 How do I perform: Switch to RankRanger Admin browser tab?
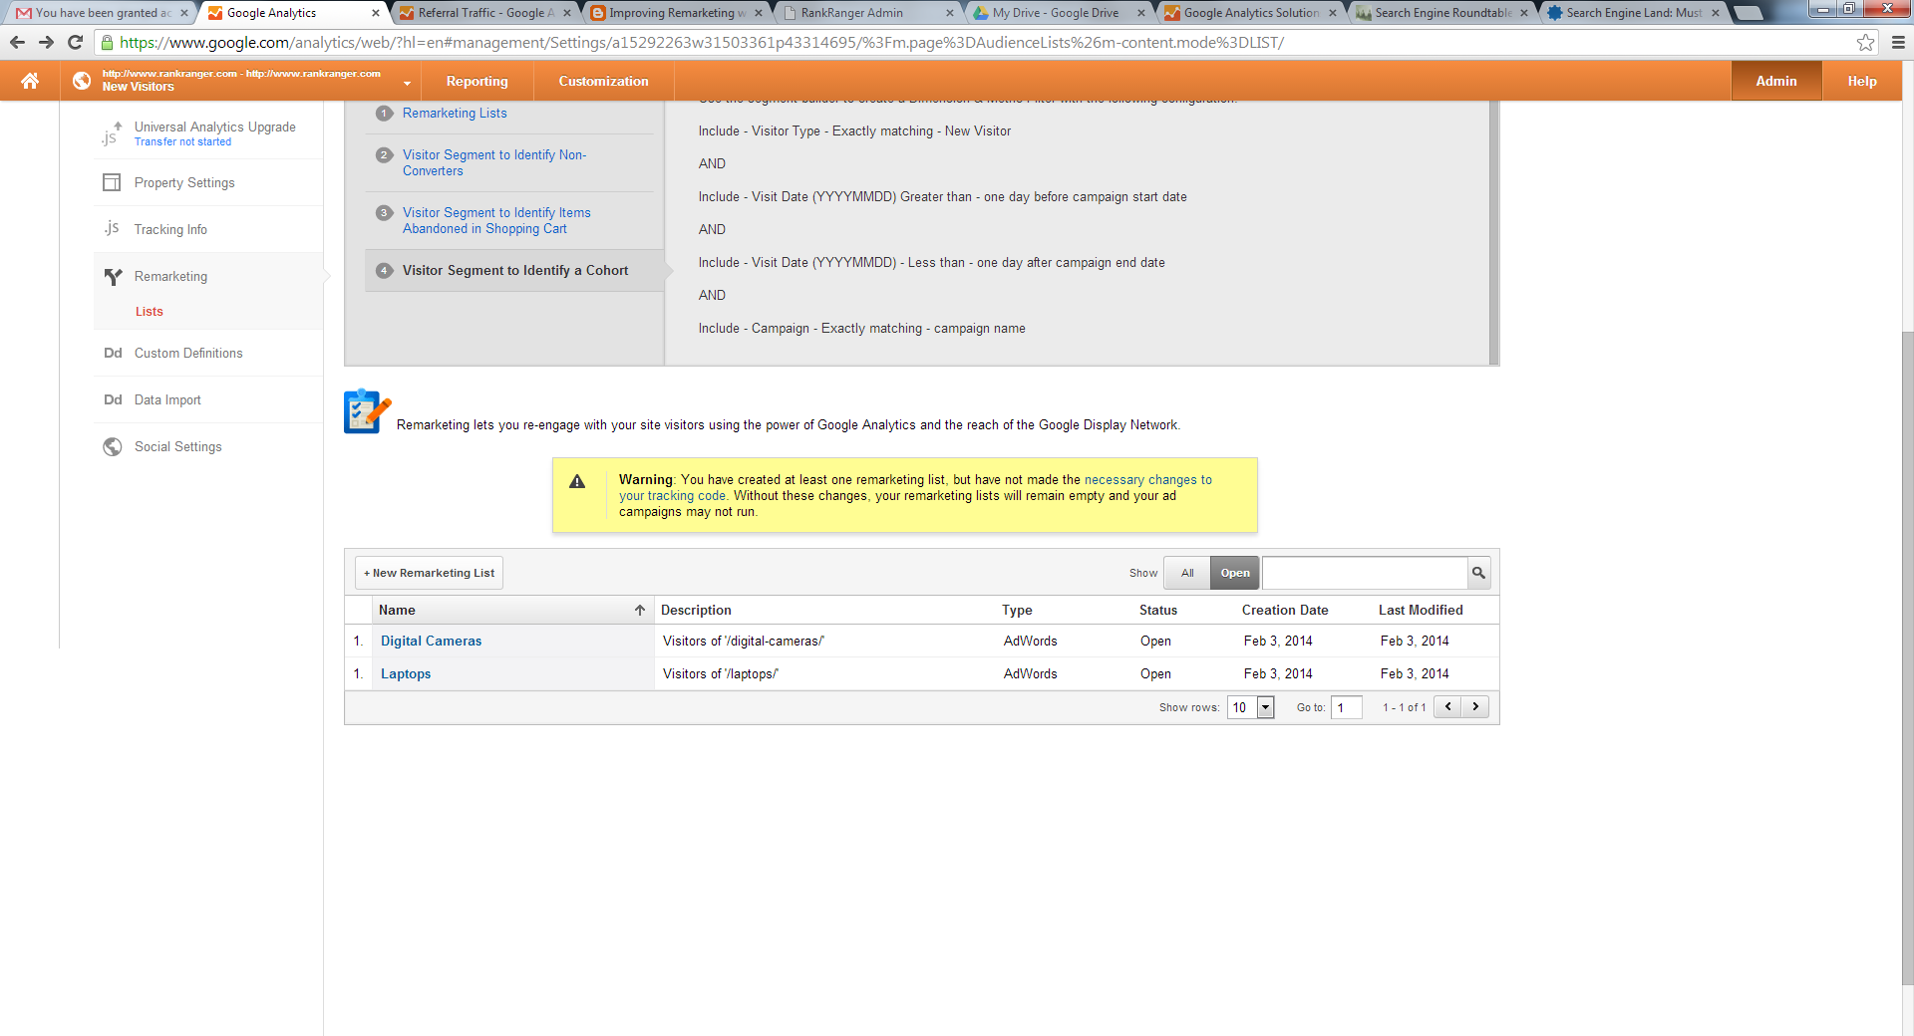pos(852,13)
